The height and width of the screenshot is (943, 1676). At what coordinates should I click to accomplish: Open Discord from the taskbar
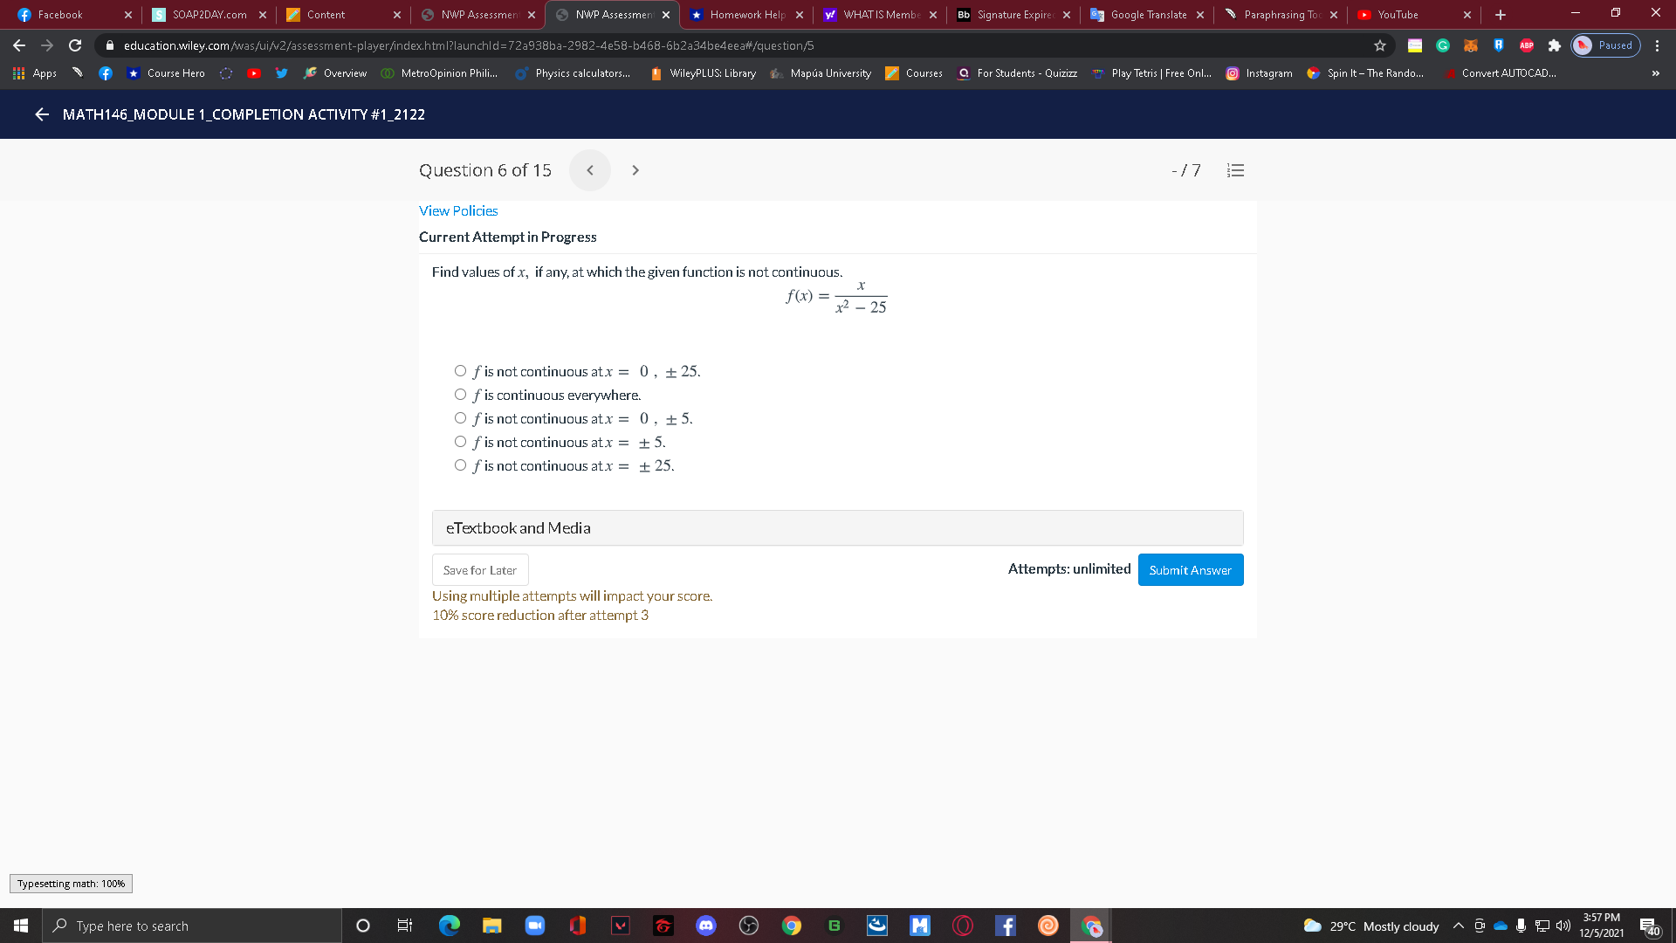[x=706, y=926]
